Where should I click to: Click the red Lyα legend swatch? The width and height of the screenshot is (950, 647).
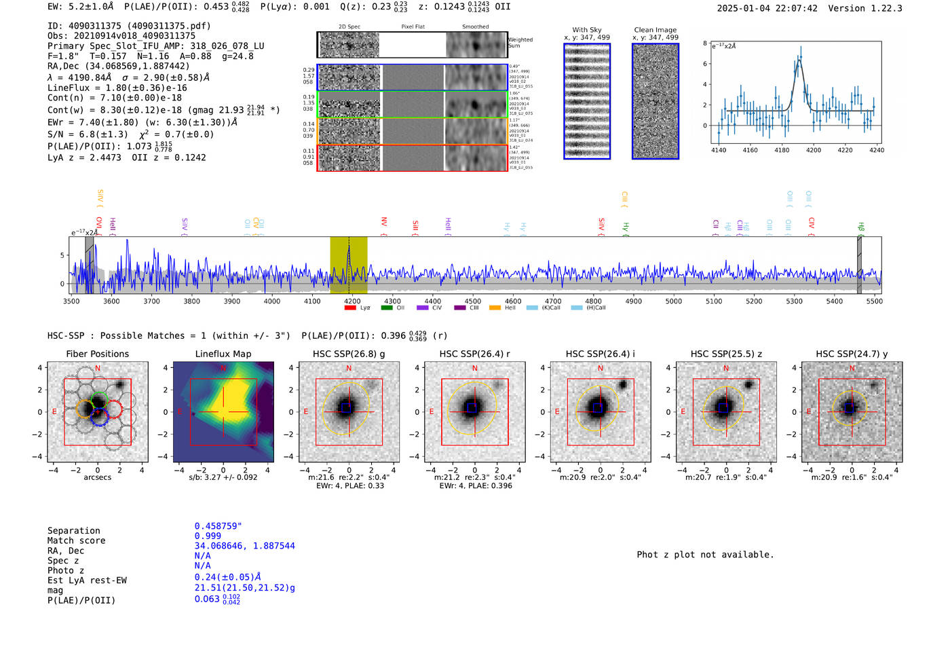[350, 308]
